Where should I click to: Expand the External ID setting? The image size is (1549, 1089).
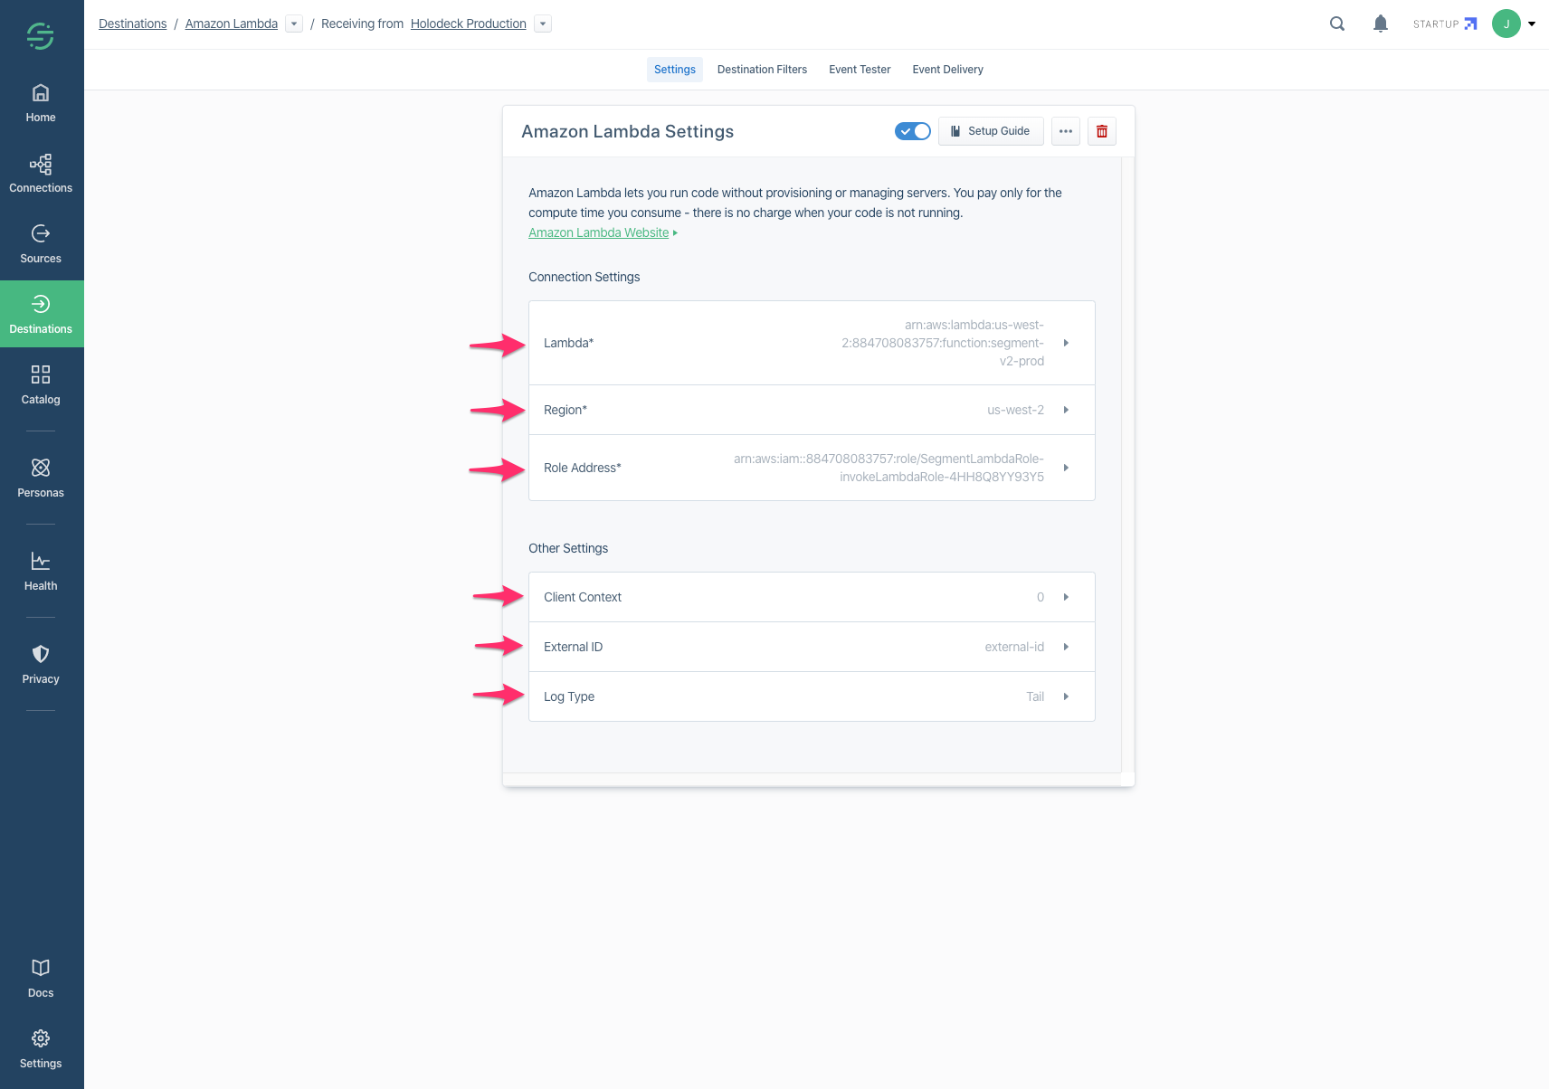click(x=812, y=647)
